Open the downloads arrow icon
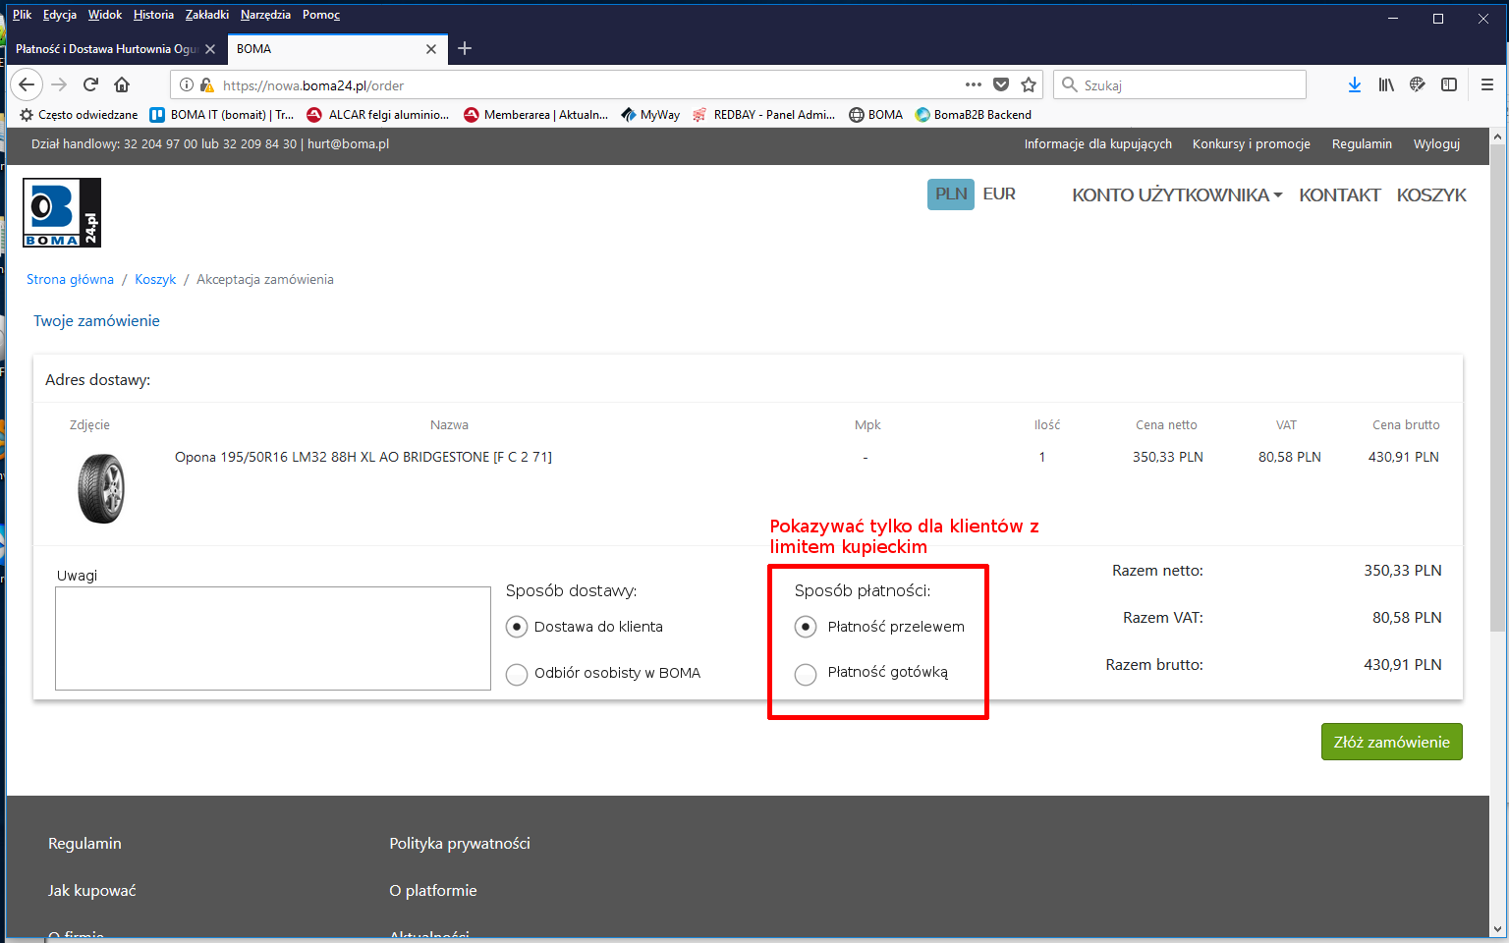Viewport: 1509px width, 943px height. point(1355,84)
